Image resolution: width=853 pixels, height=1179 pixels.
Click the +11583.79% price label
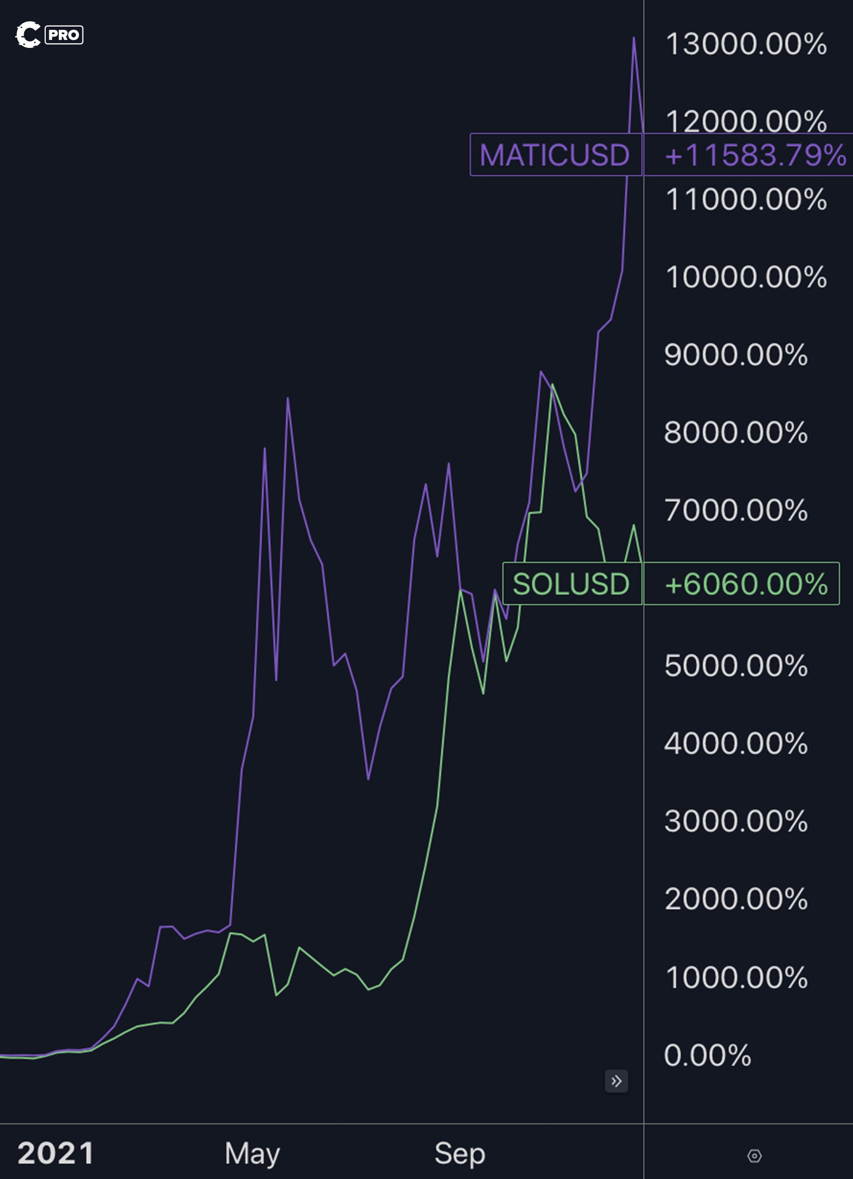click(x=755, y=155)
